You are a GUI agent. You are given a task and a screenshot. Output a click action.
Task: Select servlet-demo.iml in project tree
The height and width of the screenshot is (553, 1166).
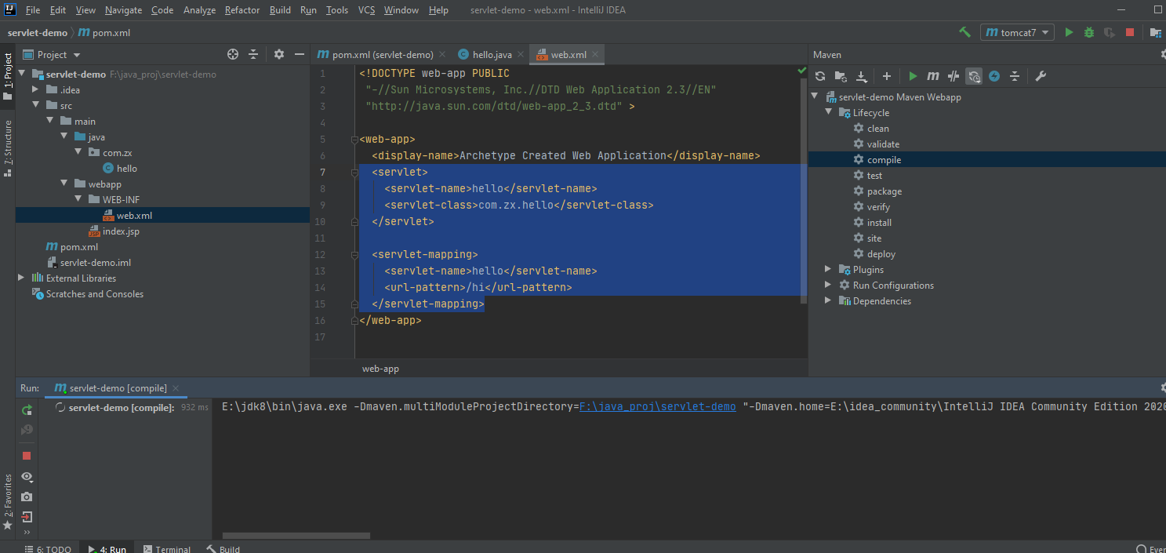coord(95,263)
